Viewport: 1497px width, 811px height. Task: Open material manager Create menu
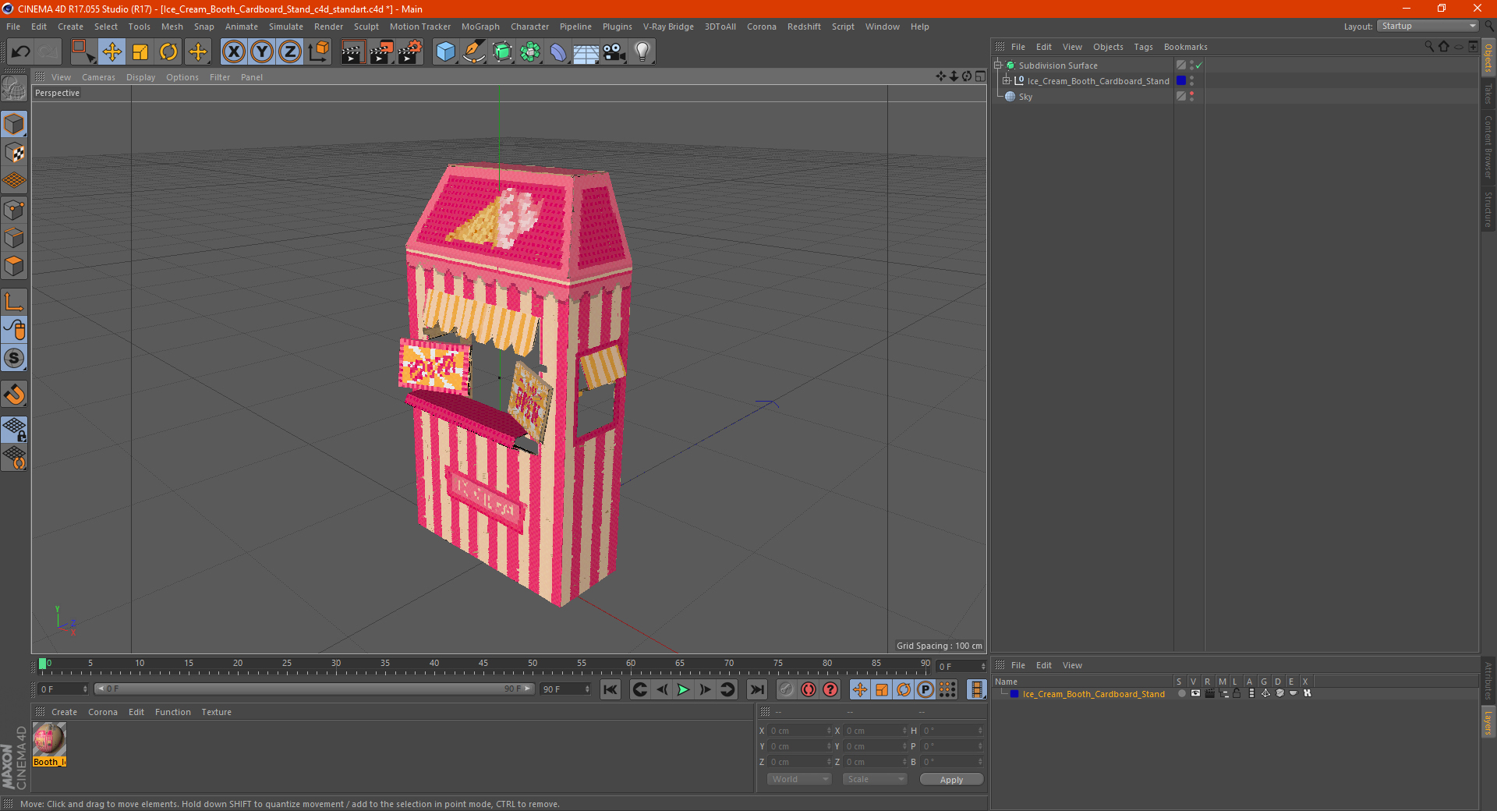64,712
